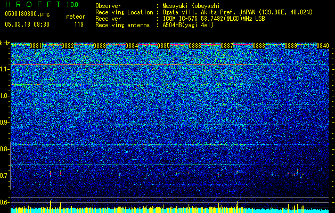Image resolution: width=335 pixels, height=213 pixels.
Task: Select the file name 0503180830.png
Action: (x=27, y=14)
